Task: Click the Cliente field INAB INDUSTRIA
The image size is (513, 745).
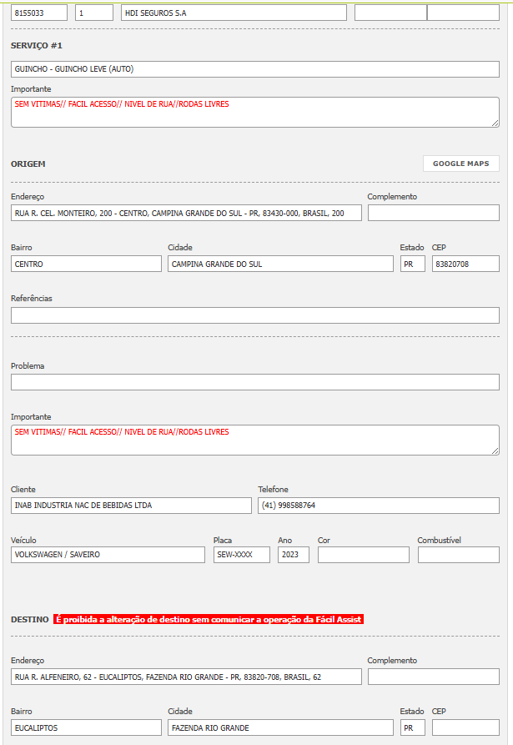Action: pos(131,506)
